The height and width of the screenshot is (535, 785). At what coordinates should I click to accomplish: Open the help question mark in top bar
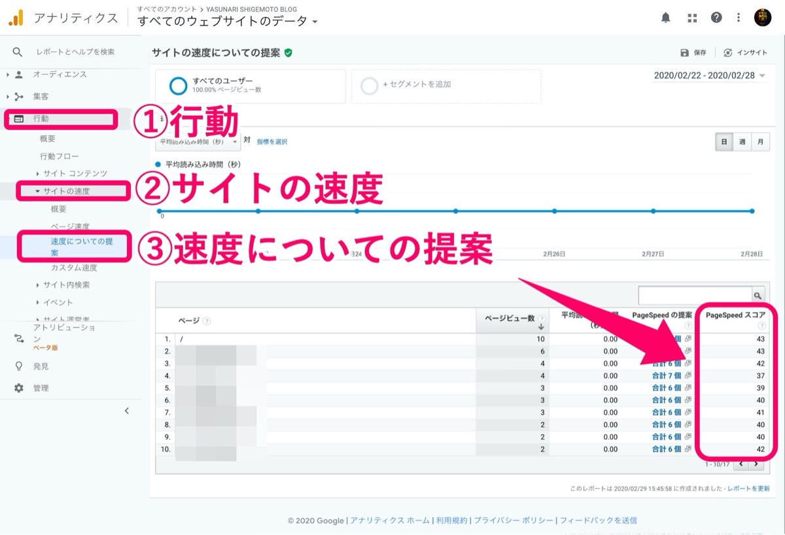pyautogui.click(x=717, y=18)
